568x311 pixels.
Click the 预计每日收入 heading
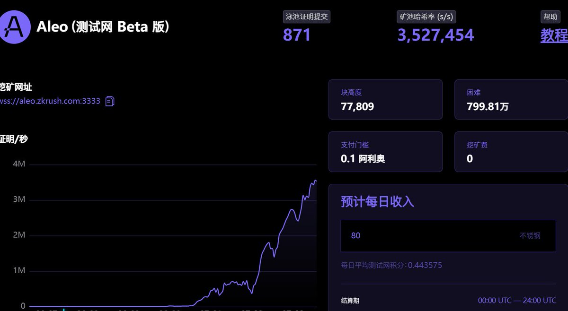point(376,202)
